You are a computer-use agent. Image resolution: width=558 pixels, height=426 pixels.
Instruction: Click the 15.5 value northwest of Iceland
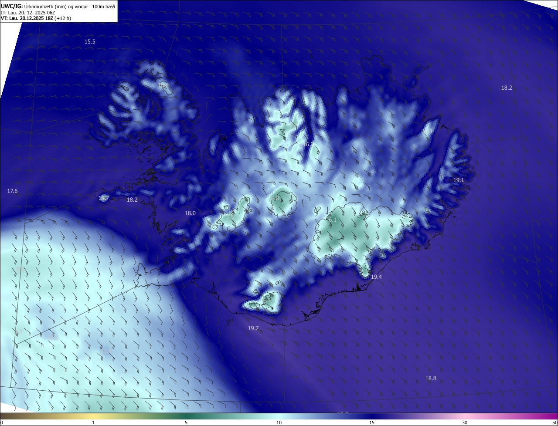[90, 41]
